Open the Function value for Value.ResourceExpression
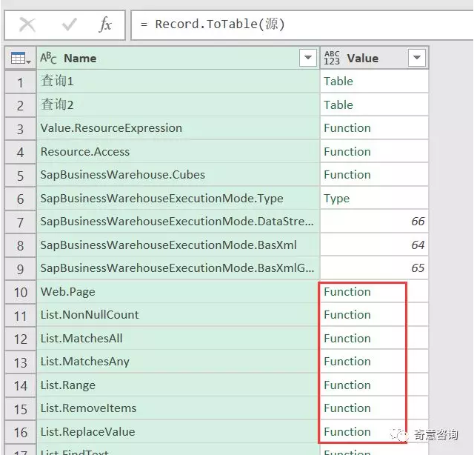The height and width of the screenshot is (455, 474). [x=347, y=128]
